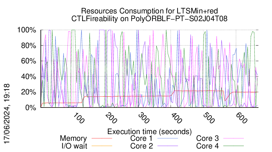Click the orange I/O wait legend line sample
272x152 pixels.
pos(102,146)
